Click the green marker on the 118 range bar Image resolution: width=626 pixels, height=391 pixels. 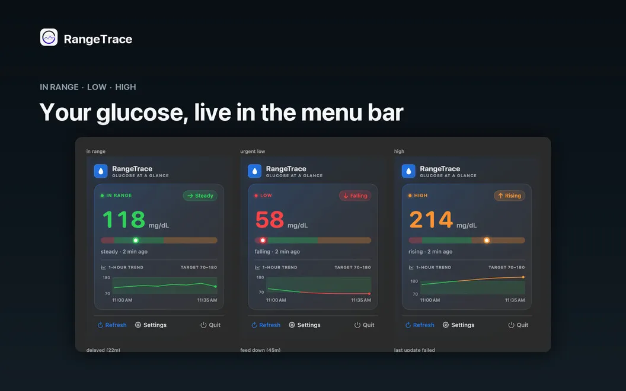click(x=136, y=240)
